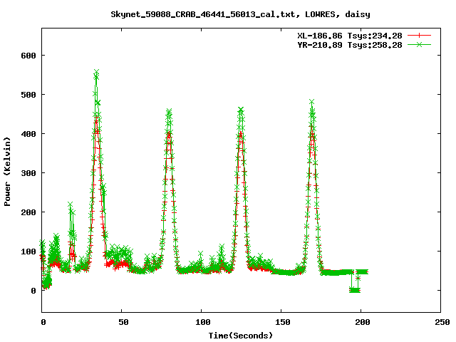Screen dimensions: 456x342
Task: Click the fourth peak top near 170 seconds
Action: coord(311,103)
